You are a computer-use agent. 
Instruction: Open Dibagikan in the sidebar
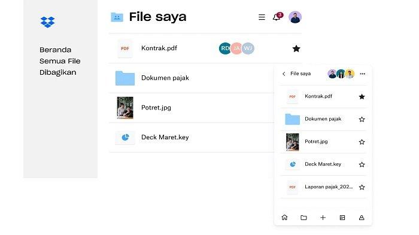(x=57, y=72)
